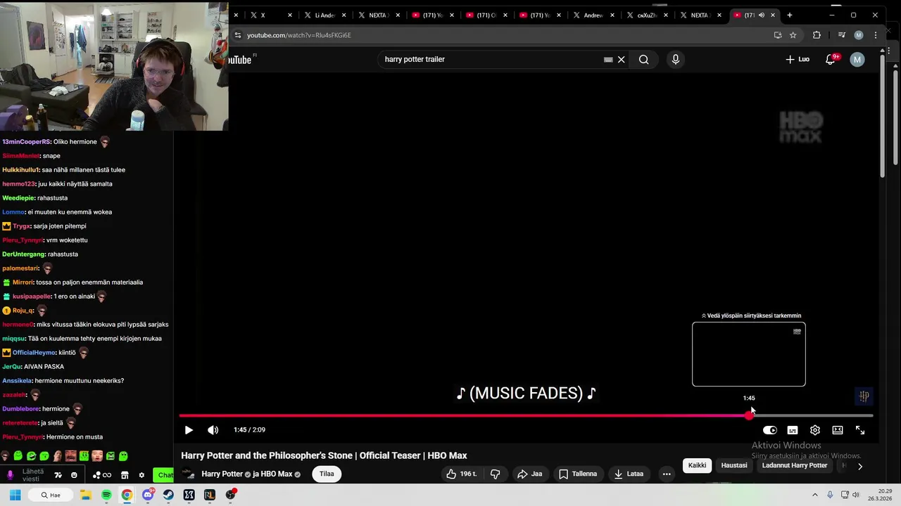Mute the active YouTube tab via speaker icon
The image size is (901, 506).
[x=762, y=15]
